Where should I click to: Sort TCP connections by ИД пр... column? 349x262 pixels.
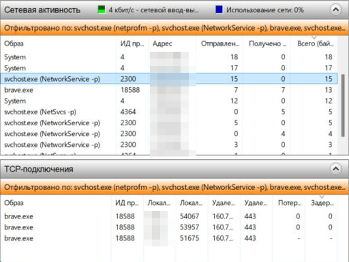click(127, 203)
